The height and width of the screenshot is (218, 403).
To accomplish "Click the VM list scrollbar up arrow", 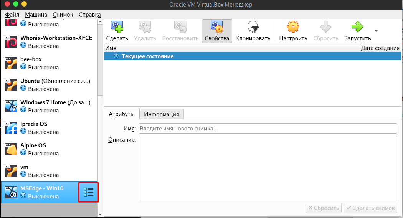I will pos(100,22).
